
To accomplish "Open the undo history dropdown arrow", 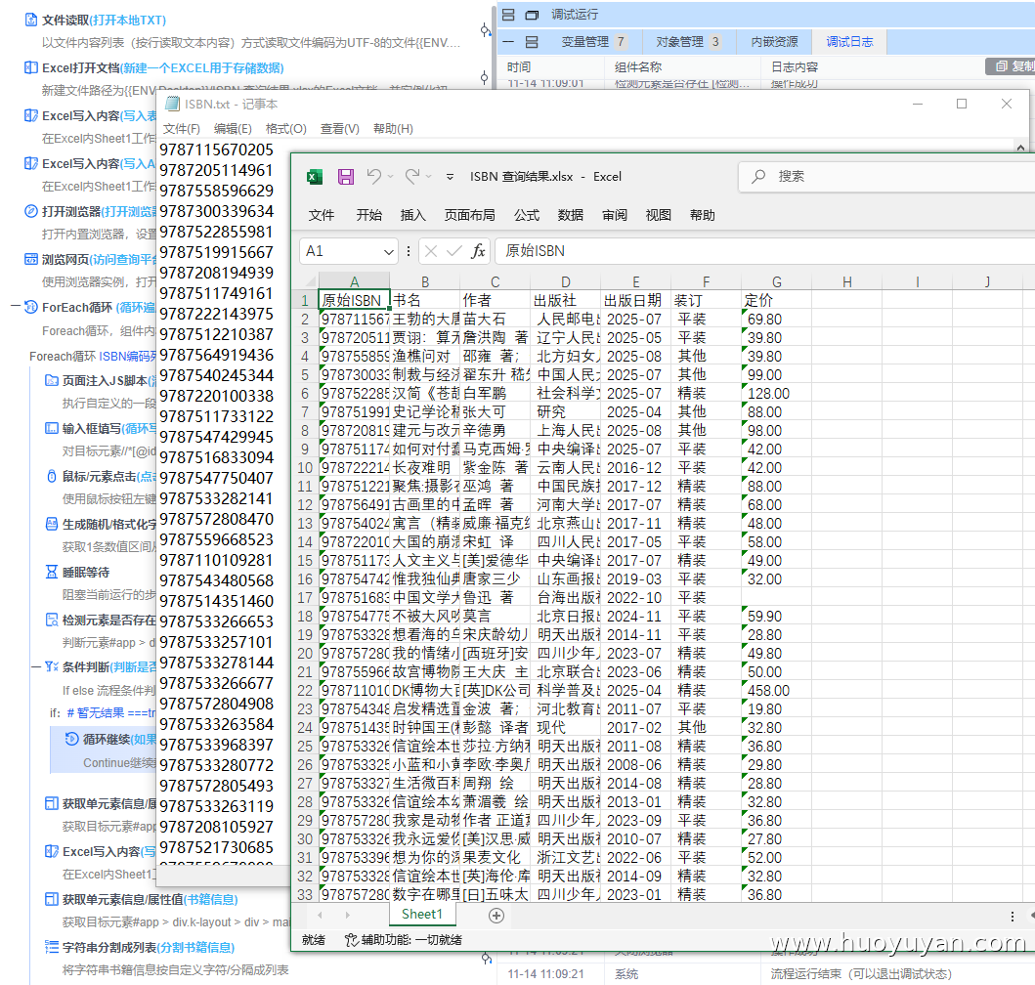I will (391, 177).
